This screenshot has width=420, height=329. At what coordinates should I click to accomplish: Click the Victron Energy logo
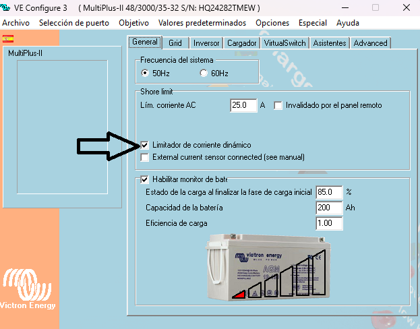coord(28,289)
